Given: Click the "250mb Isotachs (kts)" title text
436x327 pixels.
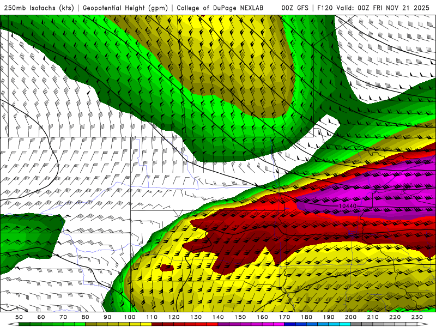Looking at the screenshot, I should (39, 8).
